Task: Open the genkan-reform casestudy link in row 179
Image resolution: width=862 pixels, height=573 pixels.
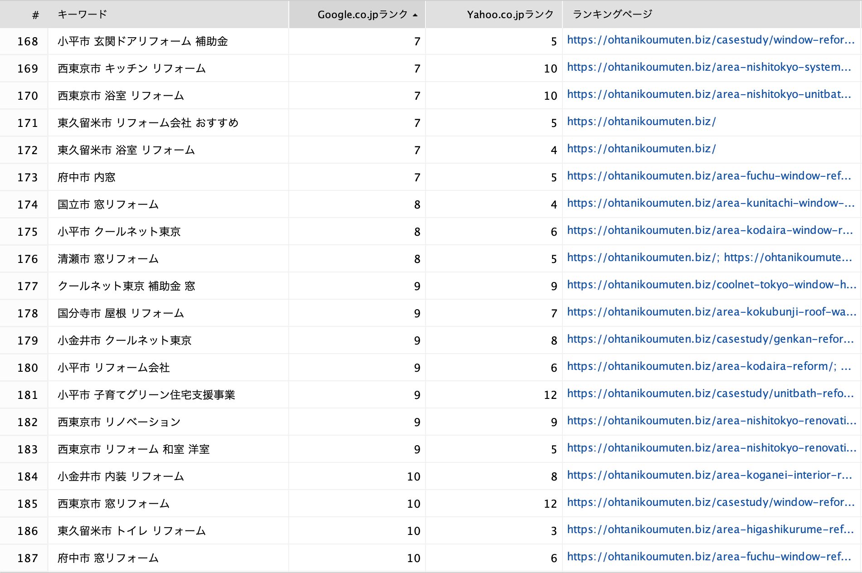Action: coord(710,340)
